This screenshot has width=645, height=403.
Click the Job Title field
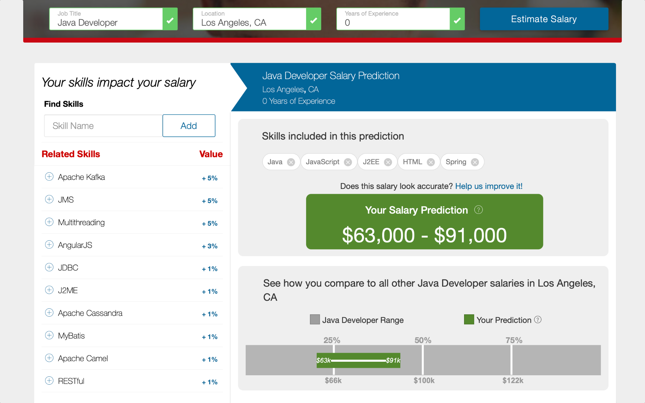pyautogui.click(x=106, y=19)
